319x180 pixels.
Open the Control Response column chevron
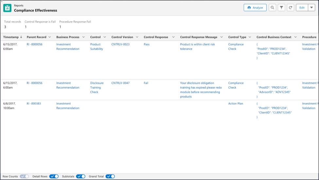(x=173, y=37)
